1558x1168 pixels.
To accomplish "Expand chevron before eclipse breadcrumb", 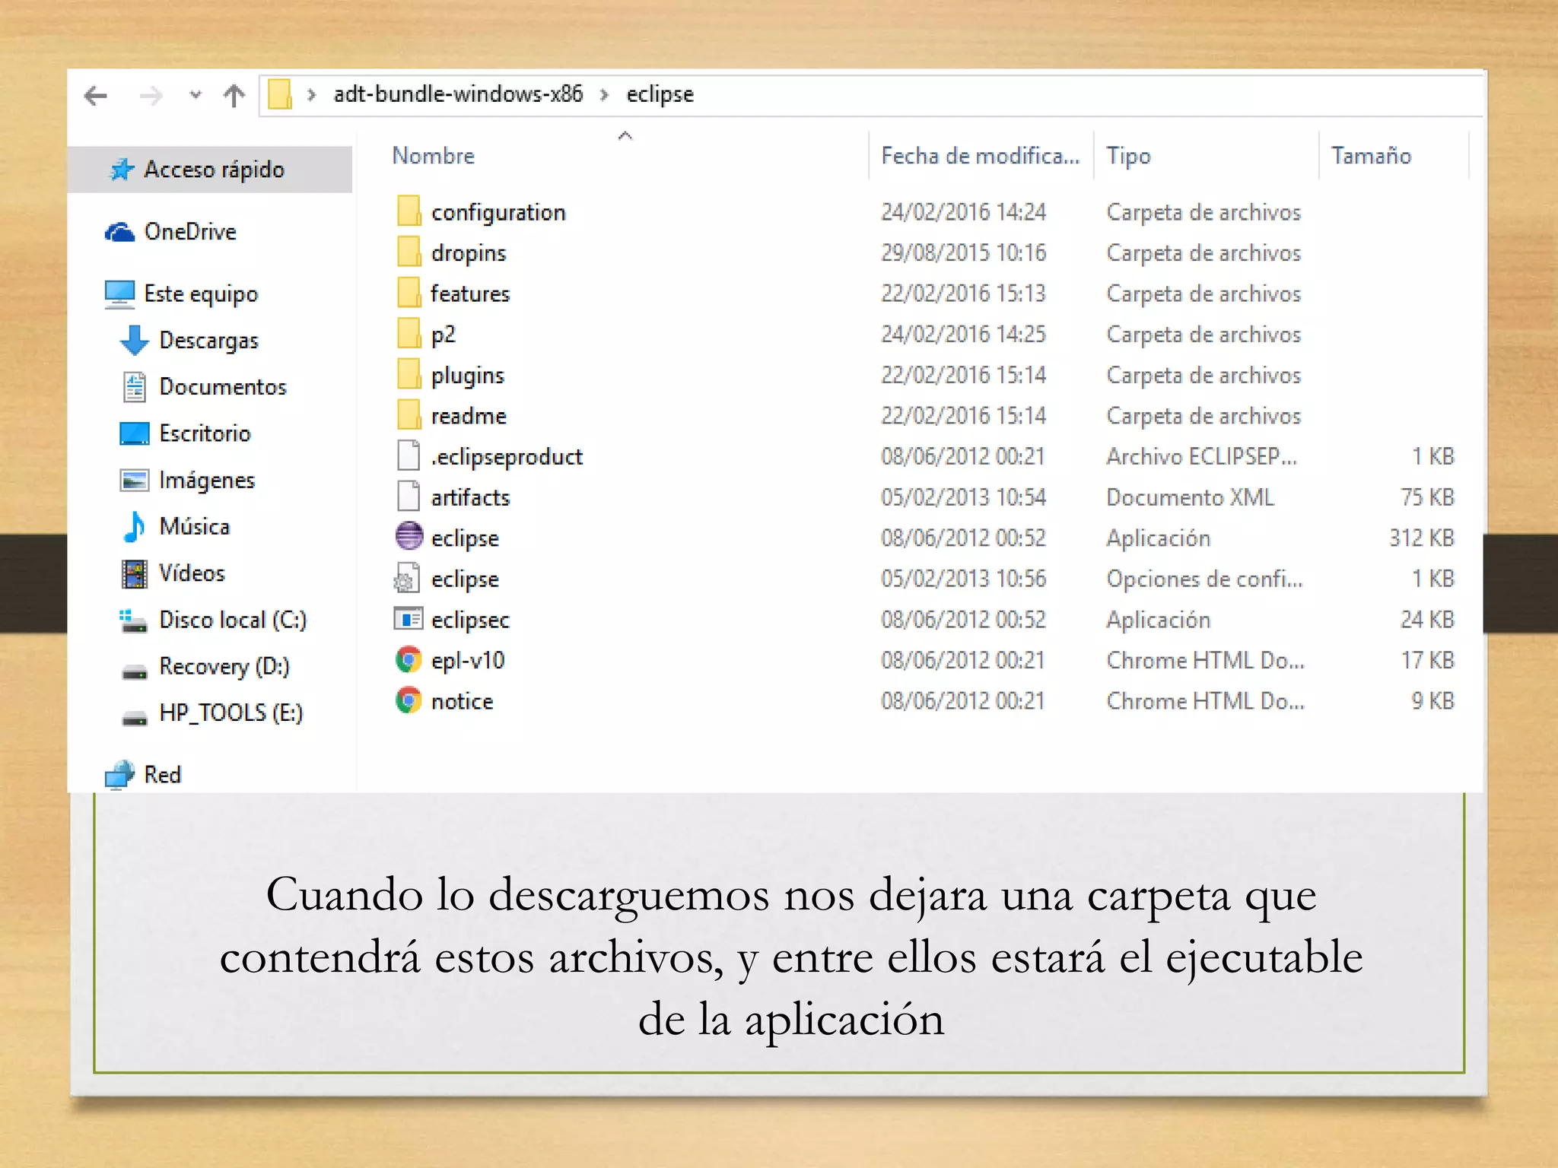I will point(604,95).
